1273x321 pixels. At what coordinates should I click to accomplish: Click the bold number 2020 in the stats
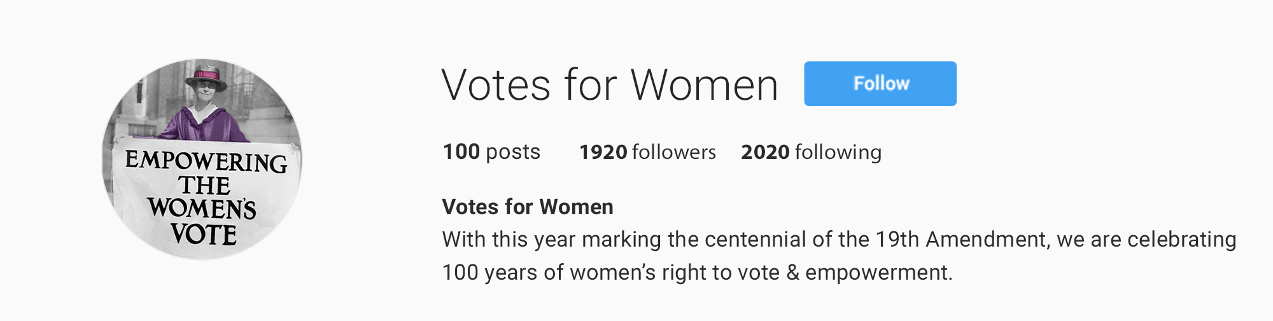[x=765, y=152]
